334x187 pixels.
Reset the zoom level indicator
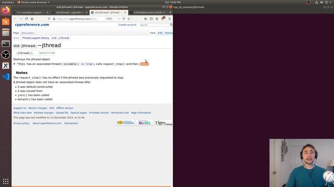tap(109, 19)
